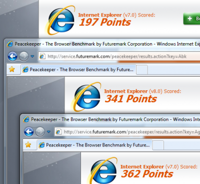Open a new tab in the front IE window

point(158,145)
